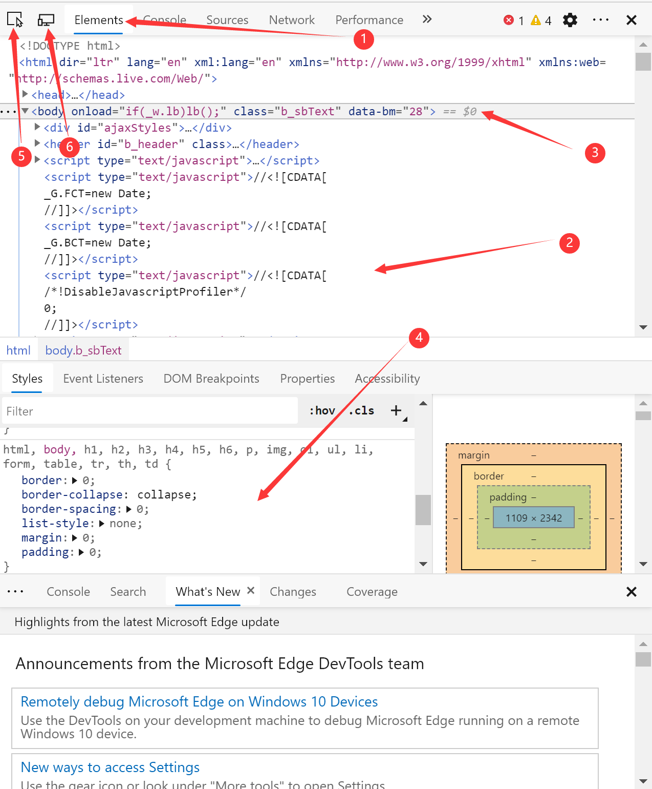
Task: Select the Styles sidebar tab
Action: (27, 379)
